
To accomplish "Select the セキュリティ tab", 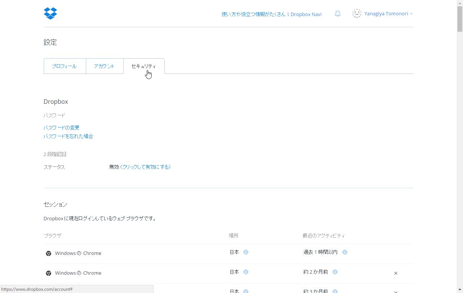I will (144, 66).
